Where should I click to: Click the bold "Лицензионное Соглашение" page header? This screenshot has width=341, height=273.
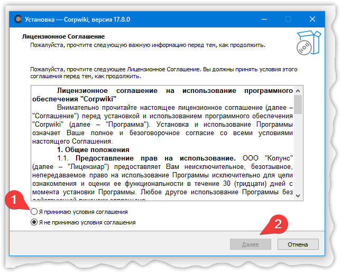(x=63, y=37)
